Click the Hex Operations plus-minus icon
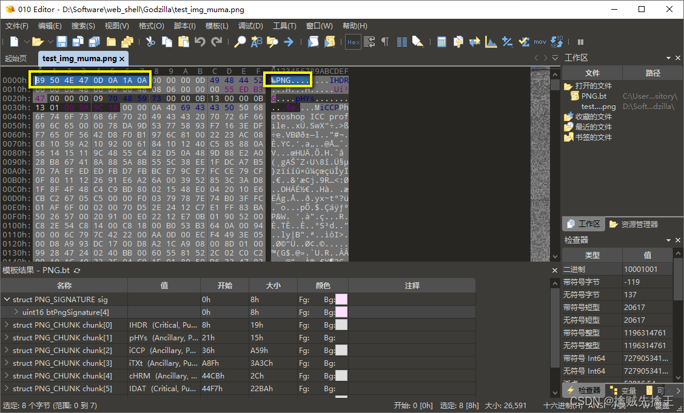 [x=507, y=42]
